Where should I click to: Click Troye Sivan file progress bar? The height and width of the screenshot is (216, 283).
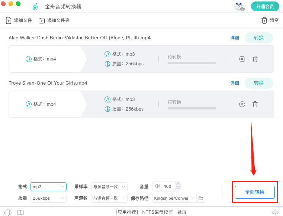click(x=192, y=108)
